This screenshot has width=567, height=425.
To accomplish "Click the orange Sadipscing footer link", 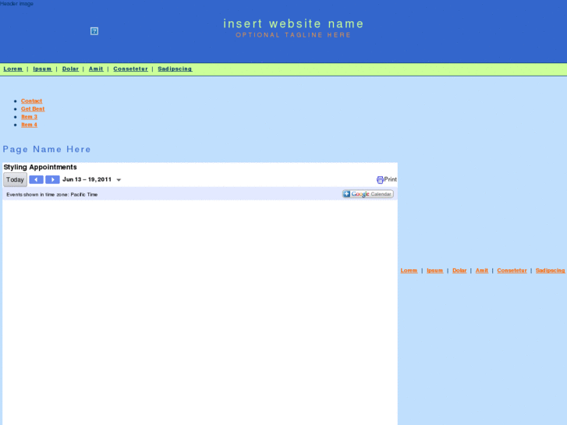I will [x=551, y=271].
